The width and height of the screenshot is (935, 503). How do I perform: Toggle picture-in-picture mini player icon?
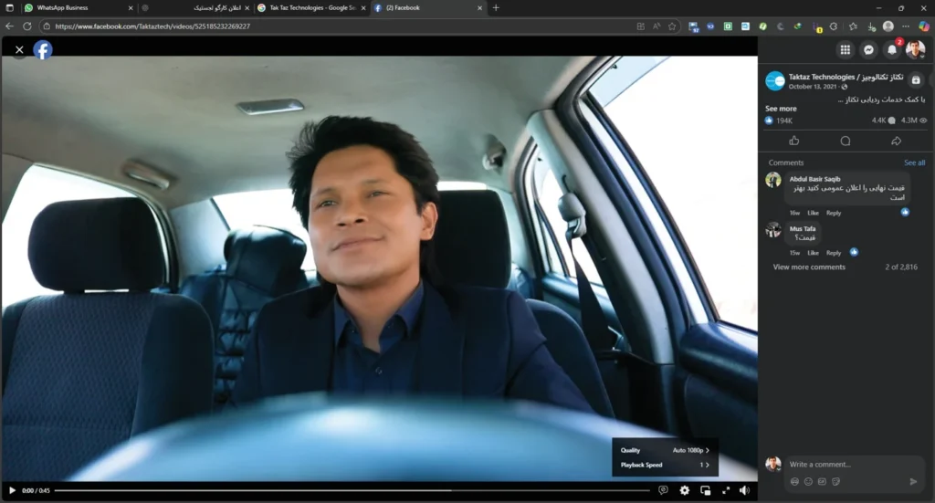pyautogui.click(x=706, y=490)
